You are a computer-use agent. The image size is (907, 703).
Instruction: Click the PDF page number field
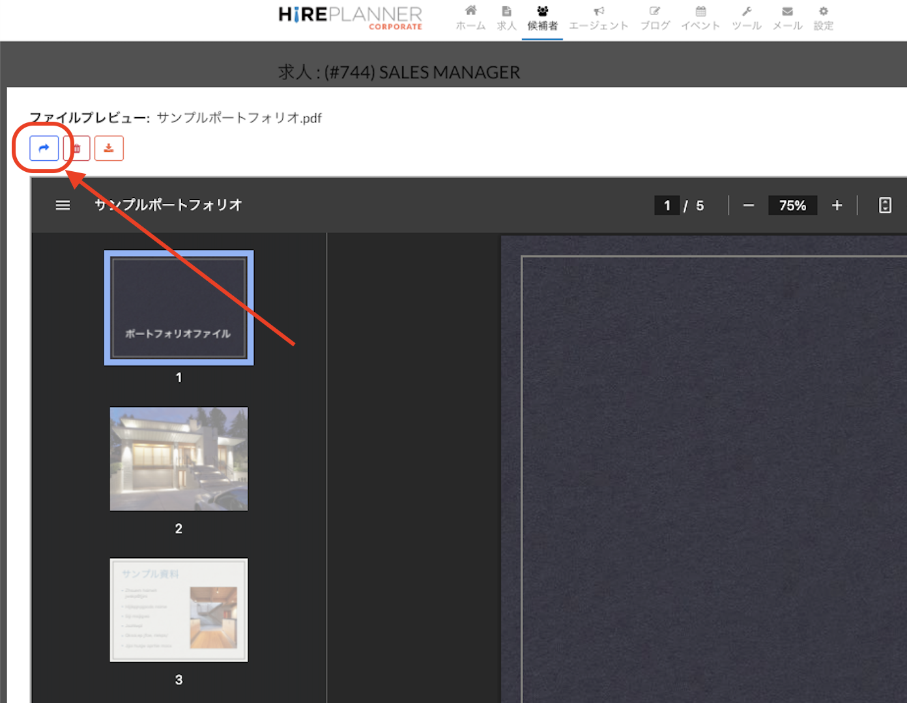pyautogui.click(x=667, y=206)
